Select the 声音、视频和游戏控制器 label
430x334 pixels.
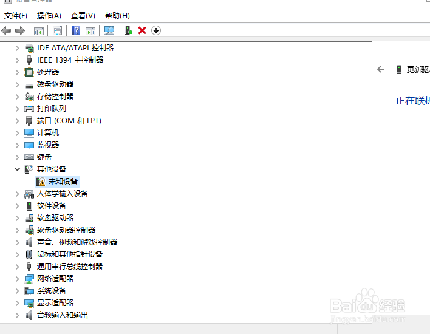point(77,242)
